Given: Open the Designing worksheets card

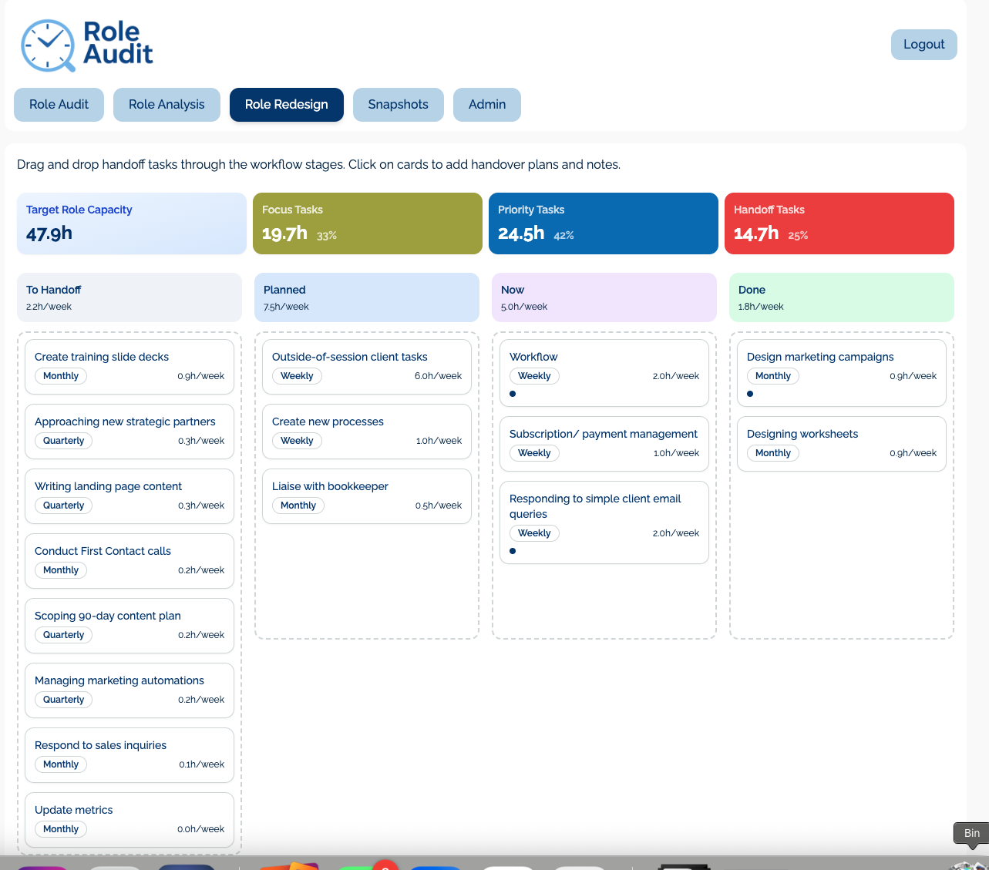Looking at the screenshot, I should pos(842,443).
